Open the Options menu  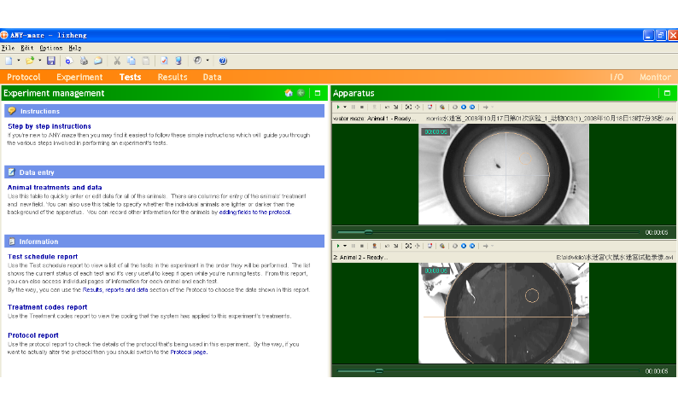click(50, 48)
